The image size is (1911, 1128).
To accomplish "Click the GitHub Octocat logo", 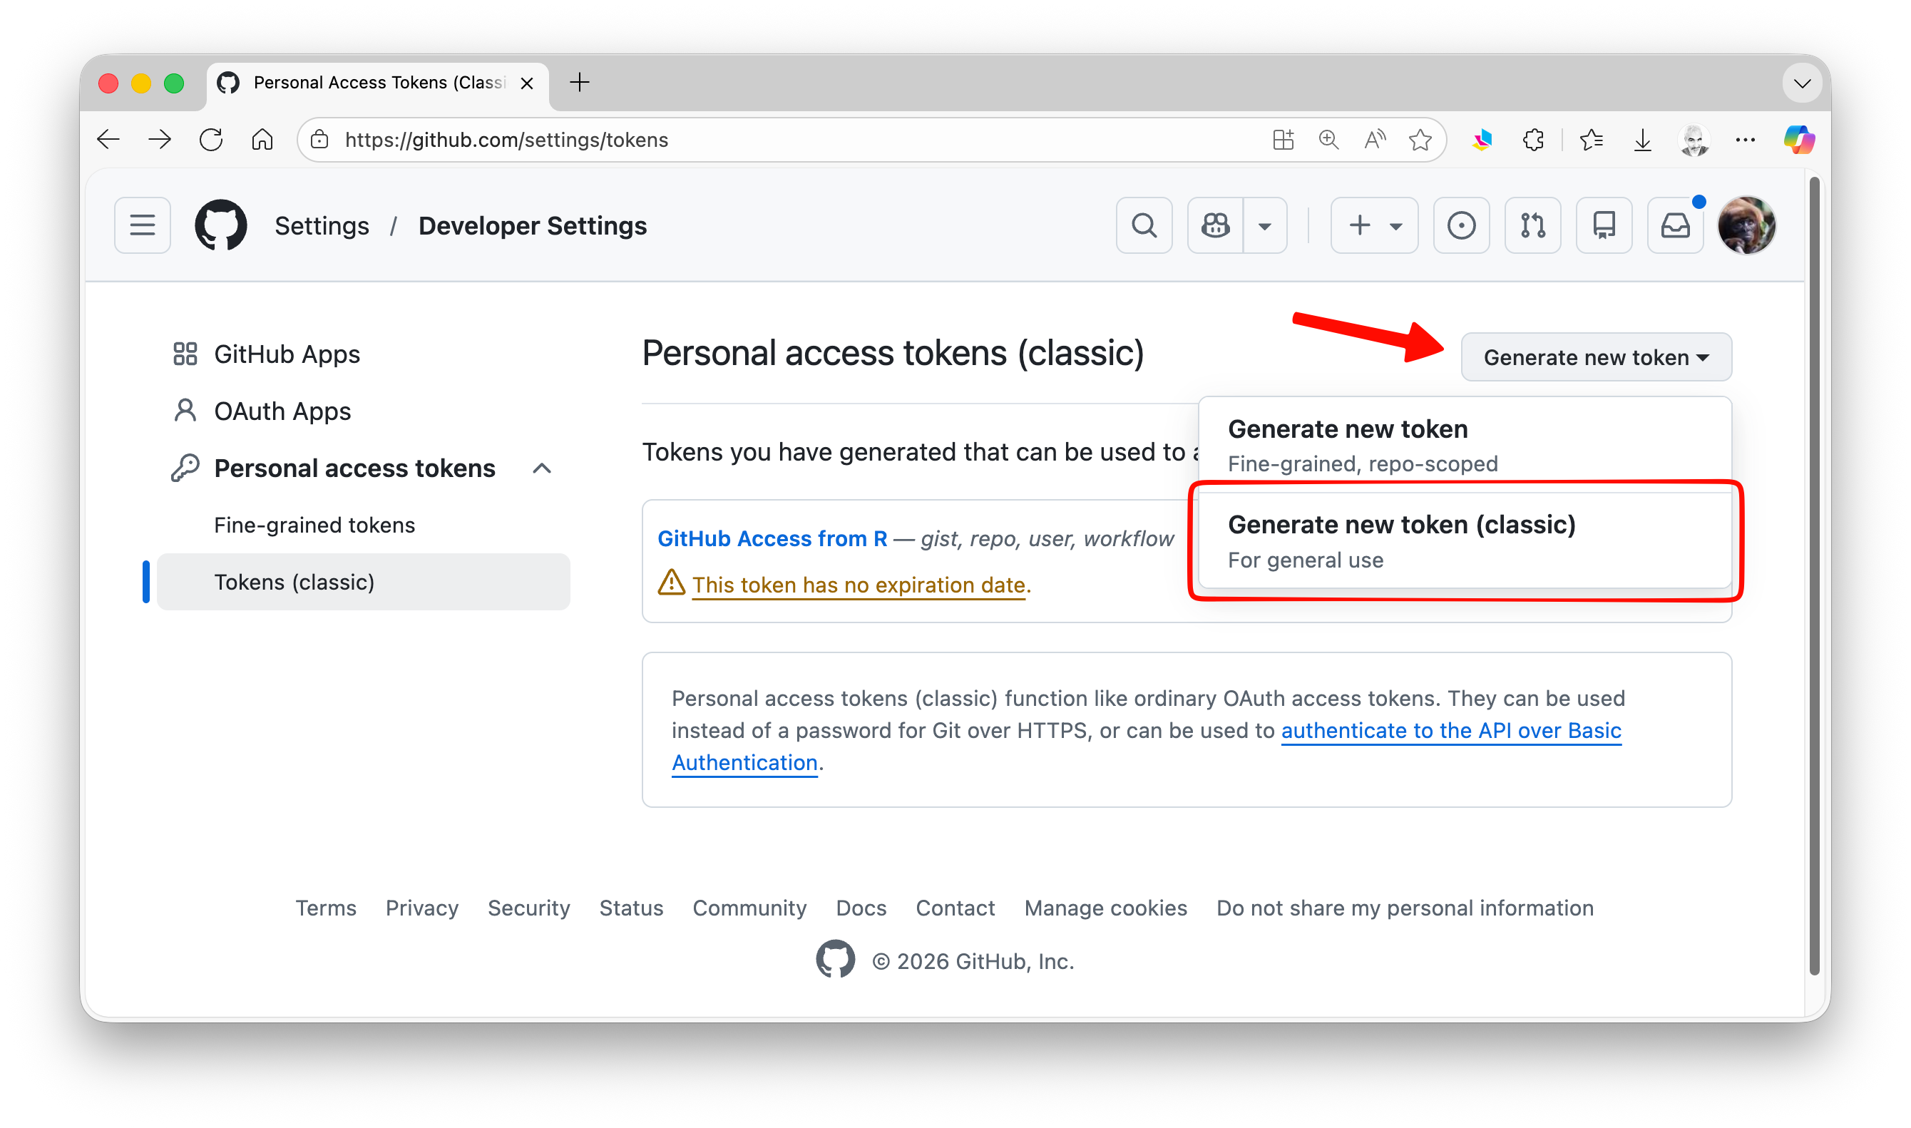I will (221, 226).
